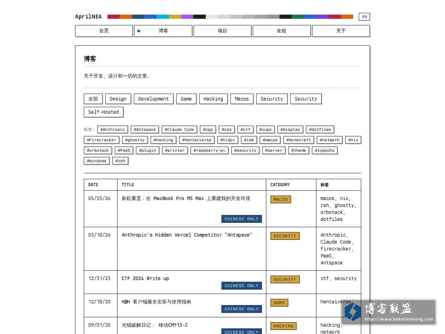445x334 pixels.
Task: Select the #Anthropic tag
Action: point(113,130)
